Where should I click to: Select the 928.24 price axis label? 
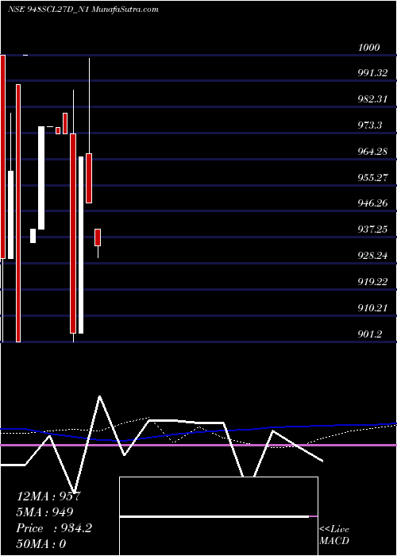pyautogui.click(x=372, y=256)
